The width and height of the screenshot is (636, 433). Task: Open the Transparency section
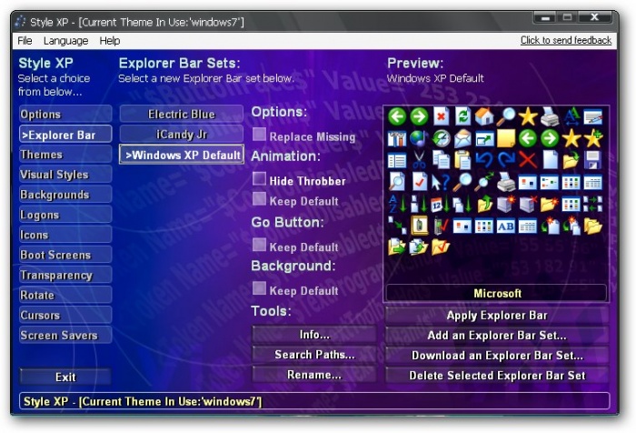click(x=65, y=275)
